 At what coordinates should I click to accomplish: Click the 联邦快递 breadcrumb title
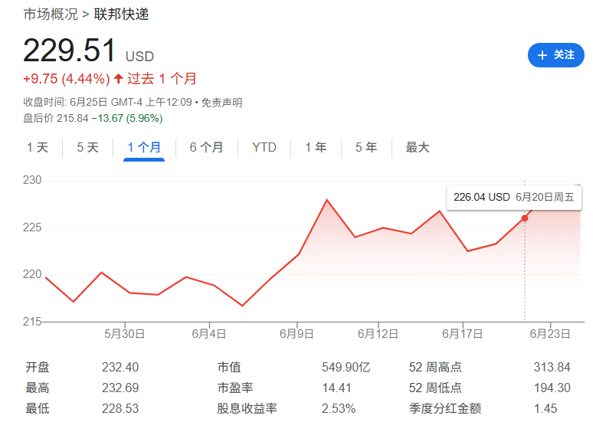tap(121, 15)
